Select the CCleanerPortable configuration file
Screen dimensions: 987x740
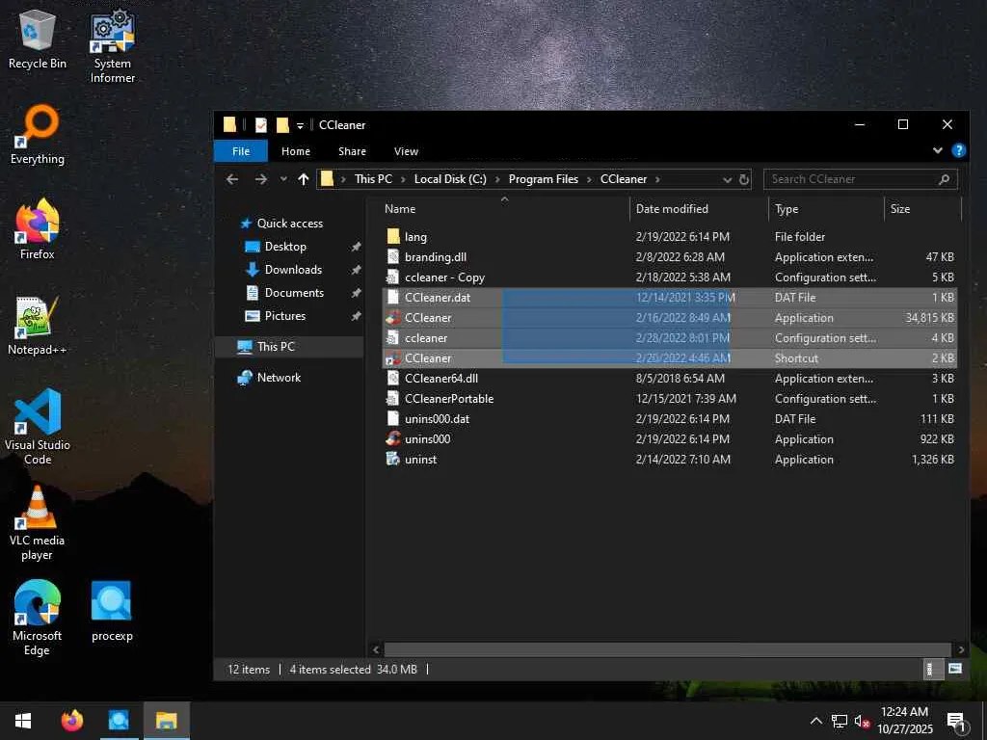[670, 398]
